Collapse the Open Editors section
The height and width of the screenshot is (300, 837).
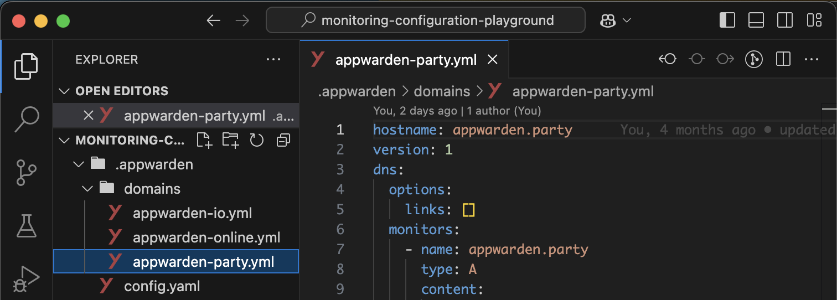click(x=65, y=91)
